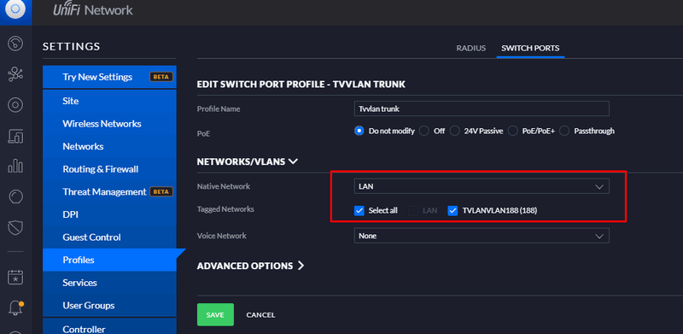Open the UniFi logo home icon
Image resolution: width=683 pixels, height=334 pixels.
(15, 9)
